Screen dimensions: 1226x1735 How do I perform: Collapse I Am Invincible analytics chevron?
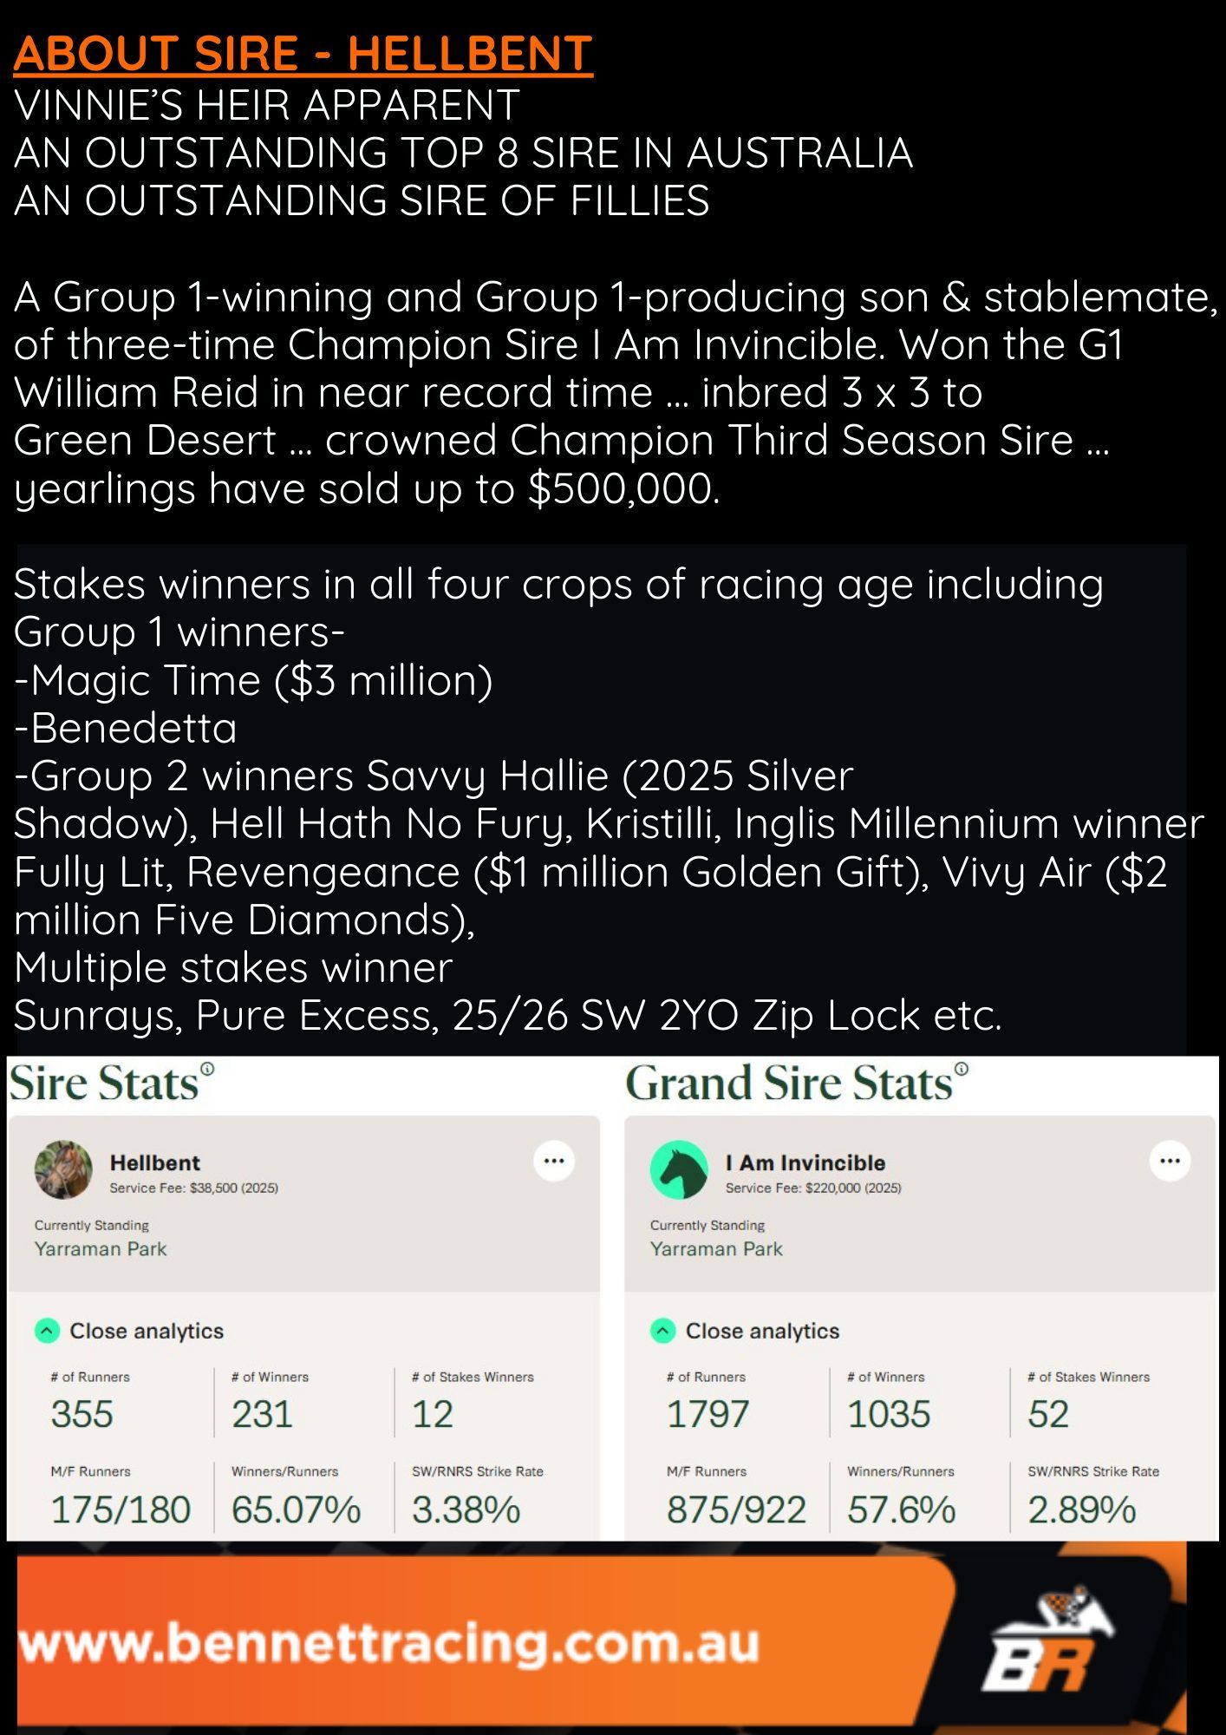(662, 1331)
